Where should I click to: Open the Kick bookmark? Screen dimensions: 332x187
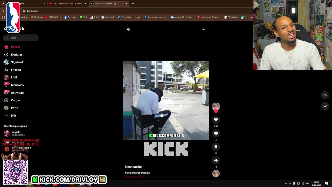click(83, 17)
